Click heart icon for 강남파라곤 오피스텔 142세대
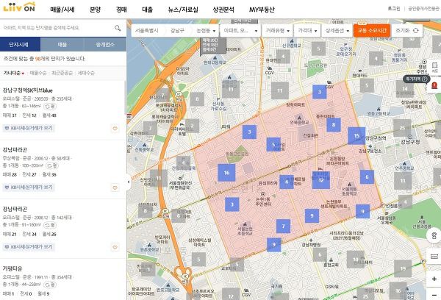This screenshot has width=441, height=300. 115,247
